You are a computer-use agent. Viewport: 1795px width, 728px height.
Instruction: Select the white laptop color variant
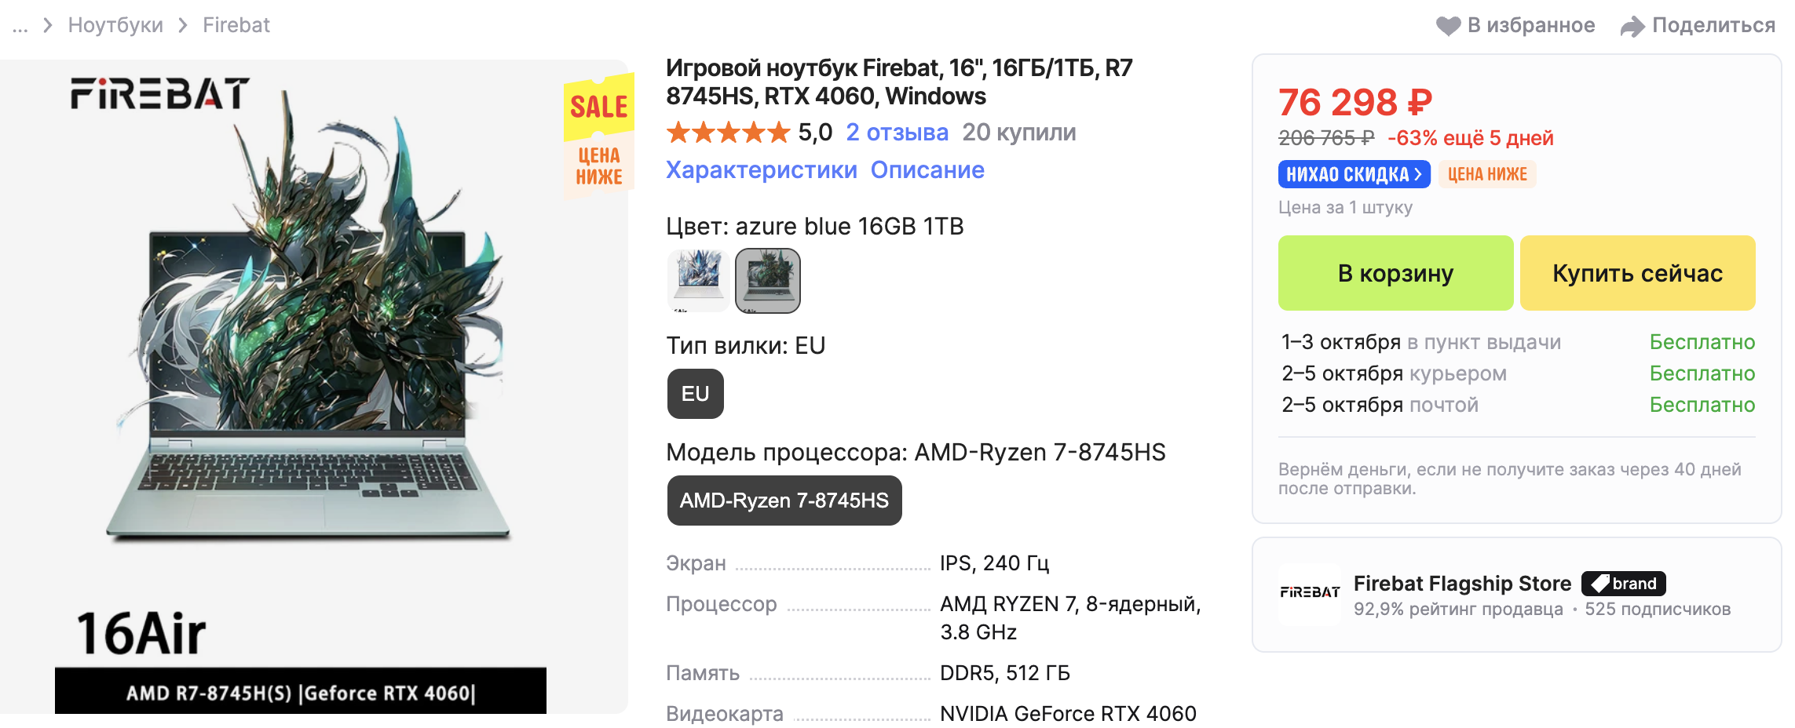point(698,281)
